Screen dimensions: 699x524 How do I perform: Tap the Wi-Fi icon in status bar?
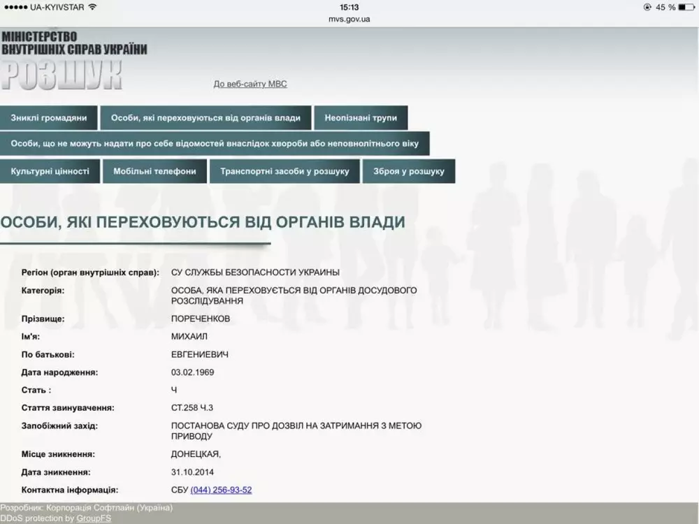coord(92,7)
